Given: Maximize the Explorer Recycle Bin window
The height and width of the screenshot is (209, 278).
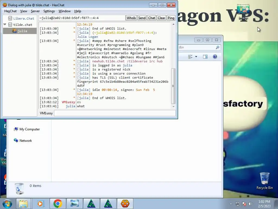Looking at the screenshot, I should point(207,40).
